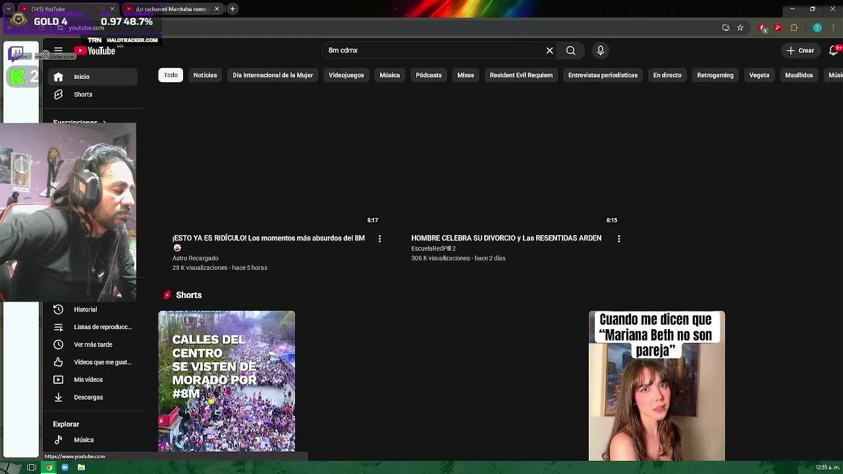Image resolution: width=843 pixels, height=474 pixels.
Task: Open the Chrome three-dot menu
Action: pyautogui.click(x=834, y=28)
